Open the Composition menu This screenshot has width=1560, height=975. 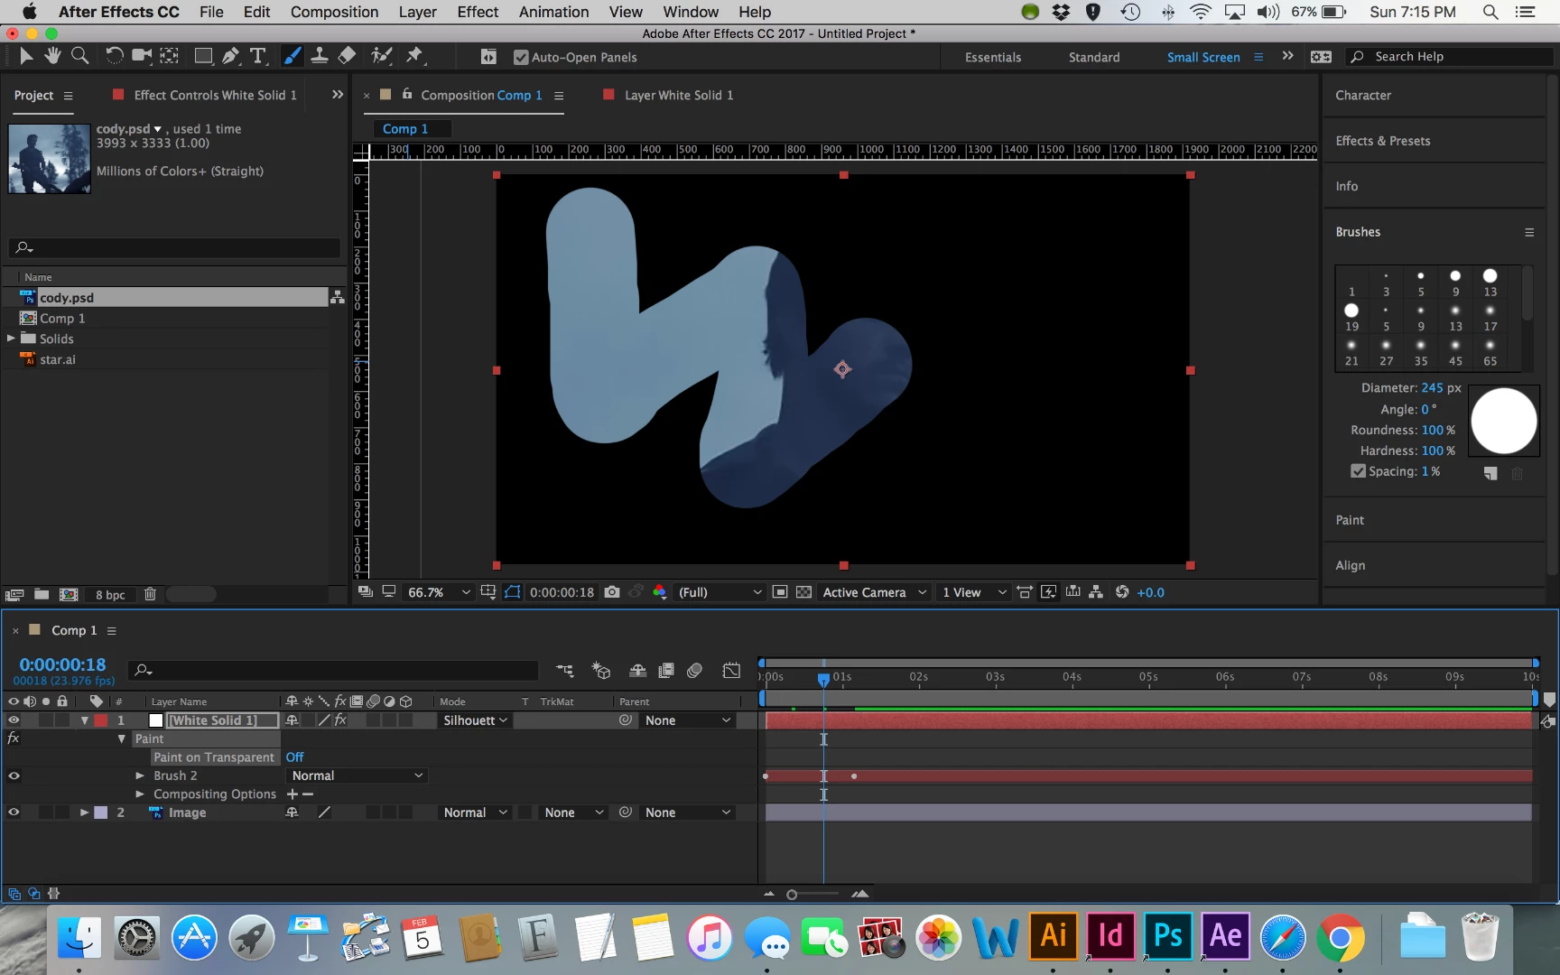[334, 12]
